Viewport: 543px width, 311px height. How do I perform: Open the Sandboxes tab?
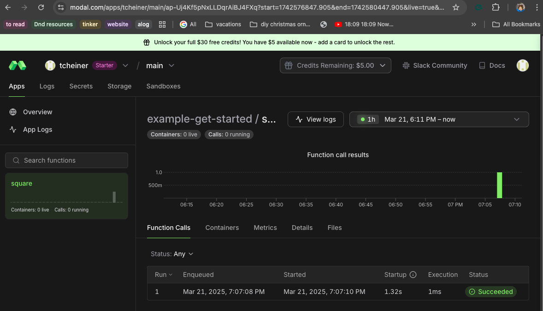(163, 86)
